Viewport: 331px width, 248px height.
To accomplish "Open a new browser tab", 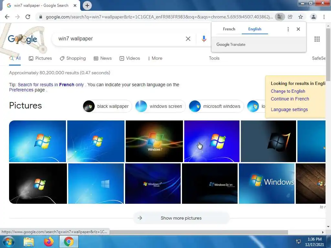I will coord(87,5).
